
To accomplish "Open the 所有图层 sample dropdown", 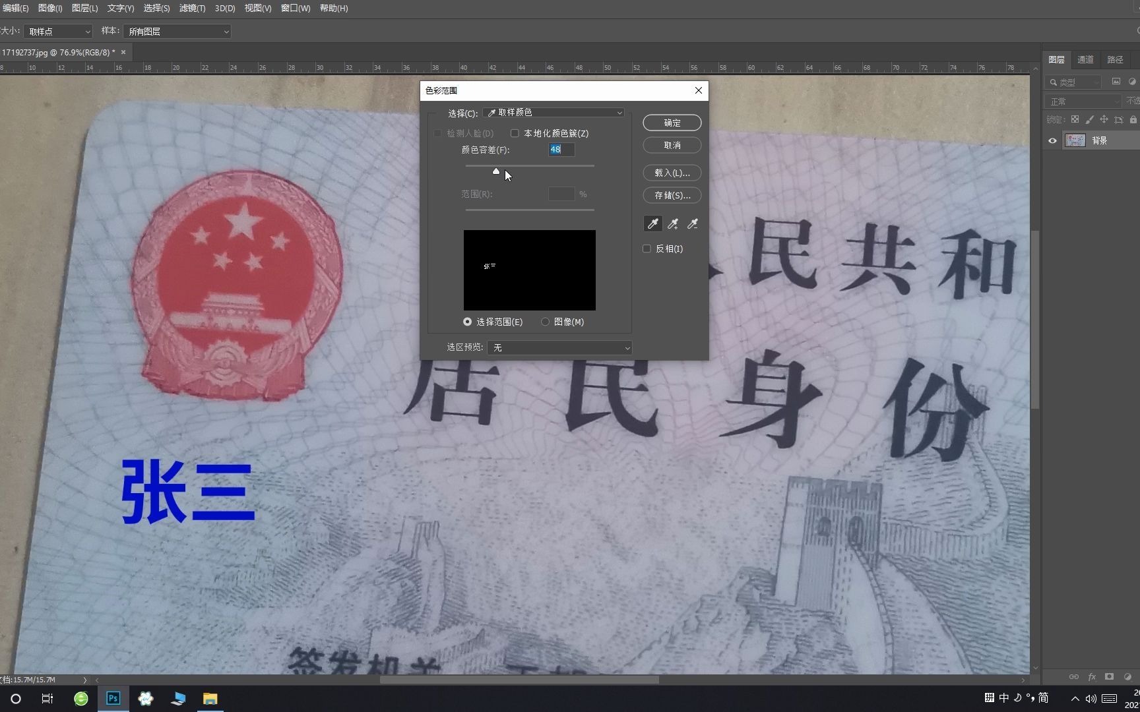I will (x=177, y=31).
